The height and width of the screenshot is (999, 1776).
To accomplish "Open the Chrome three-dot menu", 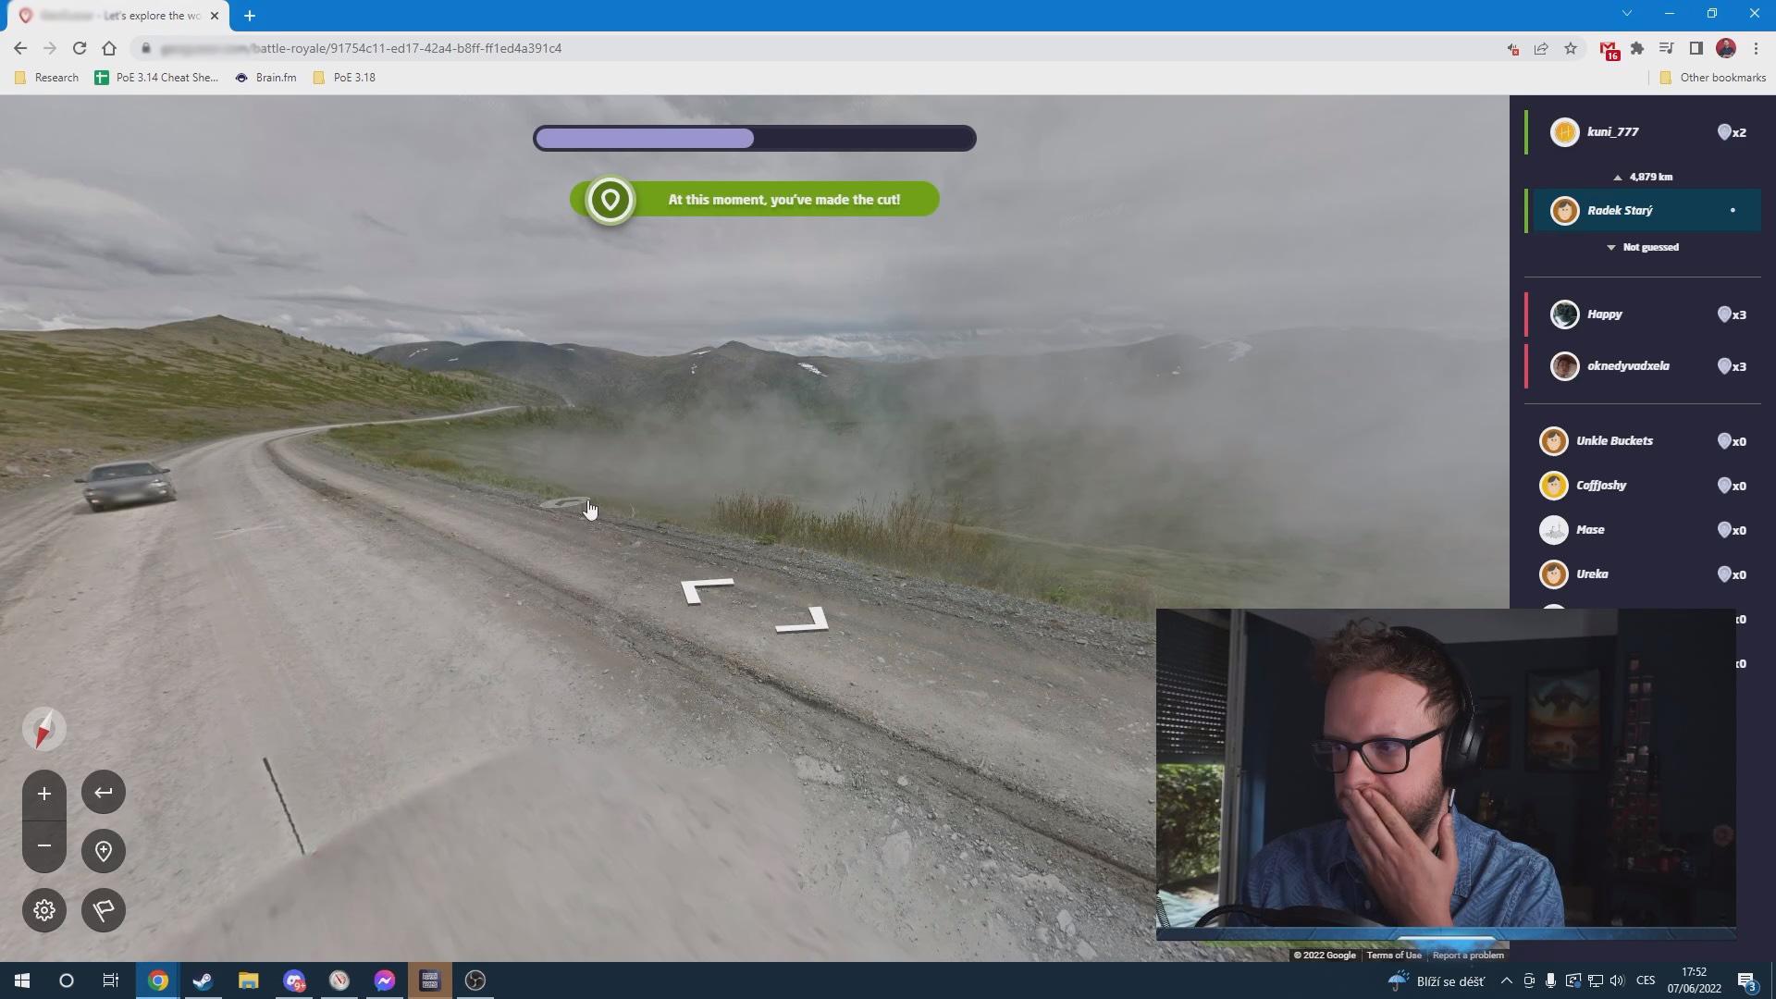I will pos(1756,48).
